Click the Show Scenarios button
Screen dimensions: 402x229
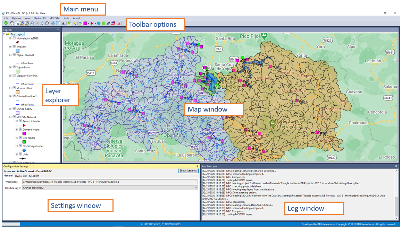click(x=188, y=171)
